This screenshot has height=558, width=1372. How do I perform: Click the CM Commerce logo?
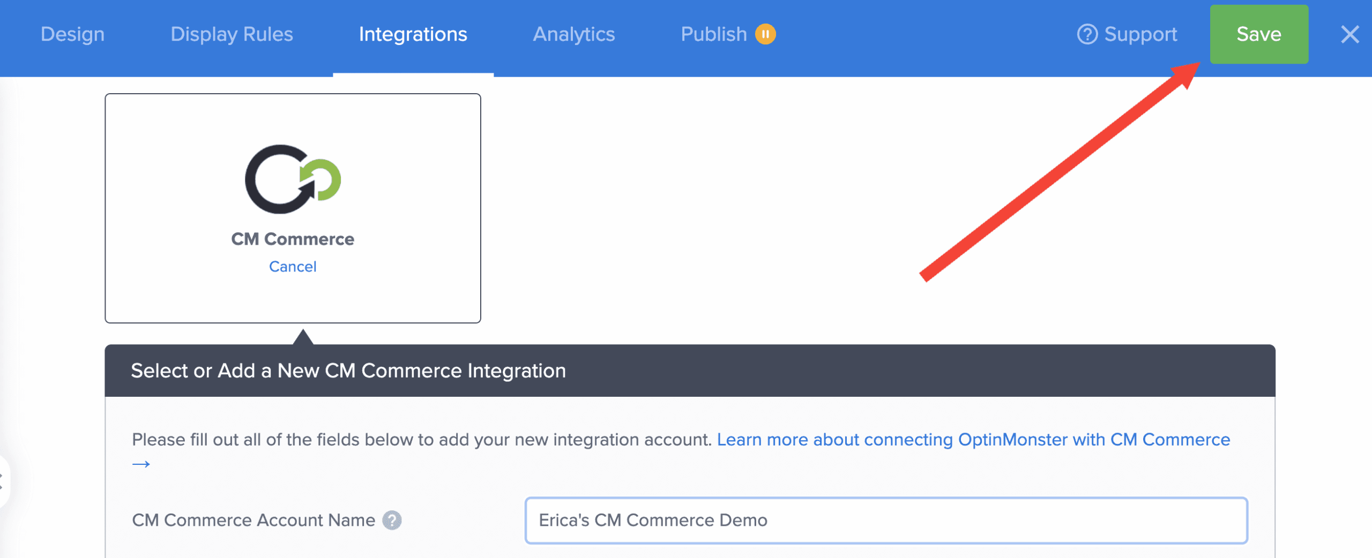tap(293, 179)
